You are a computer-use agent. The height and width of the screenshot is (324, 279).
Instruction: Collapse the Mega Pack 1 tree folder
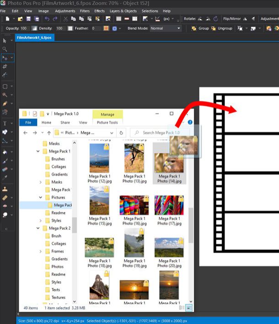click(x=38, y=151)
